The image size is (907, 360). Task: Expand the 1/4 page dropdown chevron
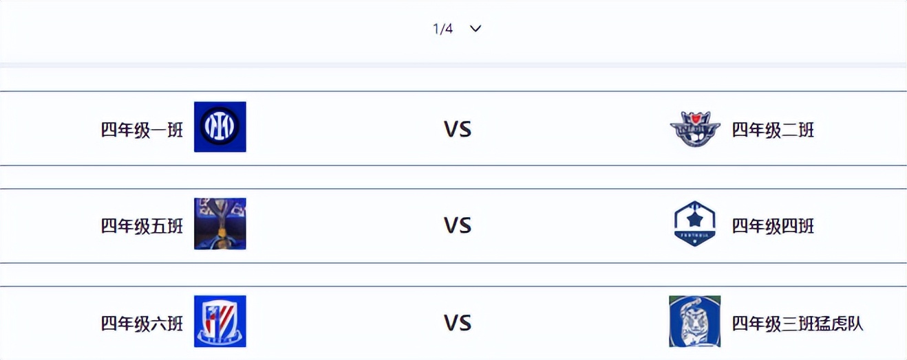pos(476,29)
